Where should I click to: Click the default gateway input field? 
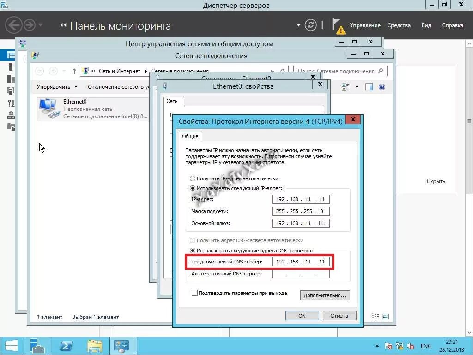[301, 223]
